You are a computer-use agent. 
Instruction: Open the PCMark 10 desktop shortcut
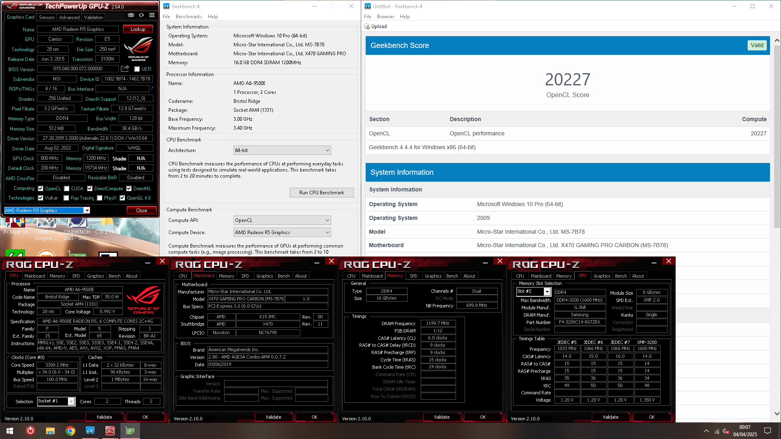tap(15, 227)
